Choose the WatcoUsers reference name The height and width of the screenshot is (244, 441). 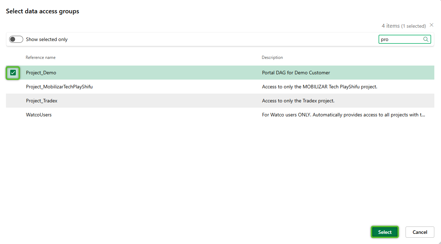click(x=39, y=115)
